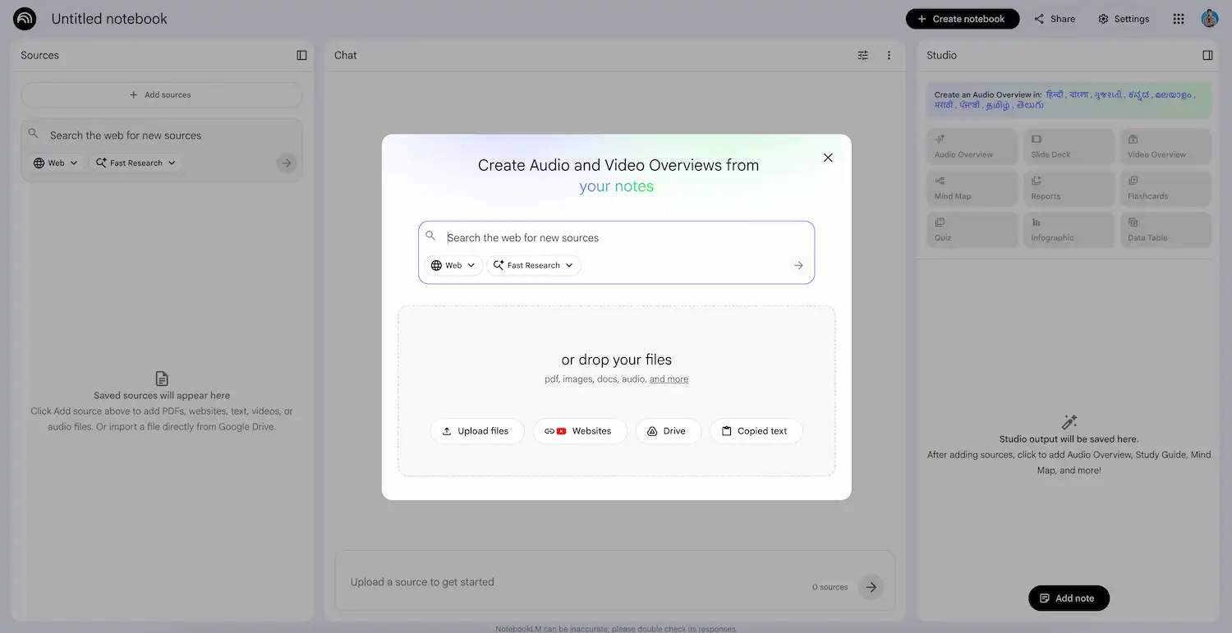This screenshot has height=633, width=1232.
Task: Click the Create notebook button
Action: pos(963,19)
